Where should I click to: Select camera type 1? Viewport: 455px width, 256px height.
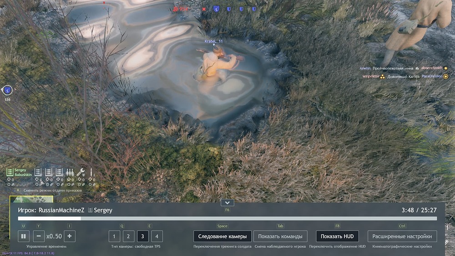point(114,236)
